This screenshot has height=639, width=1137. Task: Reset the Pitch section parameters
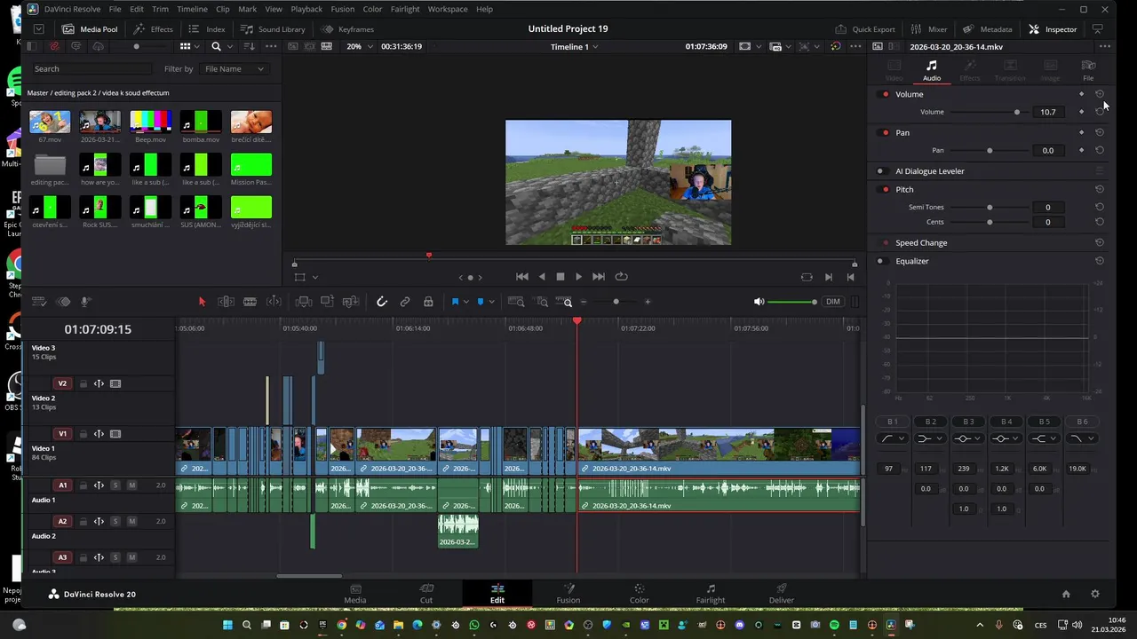1100,189
